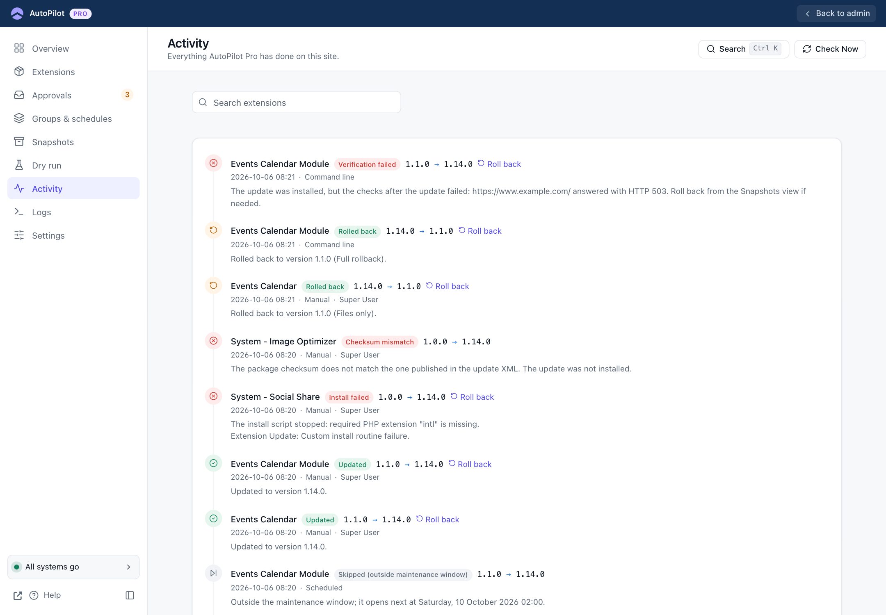The image size is (886, 615).
Task: Click Skipped (outside maintenance window) badge
Action: coord(403,574)
